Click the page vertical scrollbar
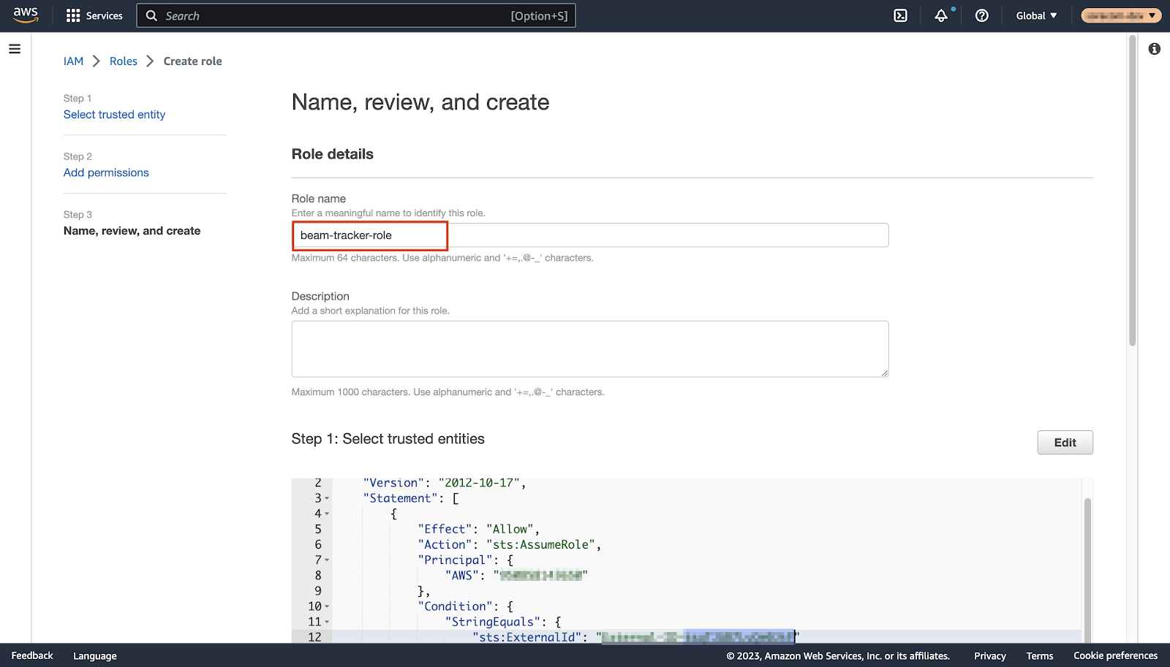 [x=1132, y=190]
